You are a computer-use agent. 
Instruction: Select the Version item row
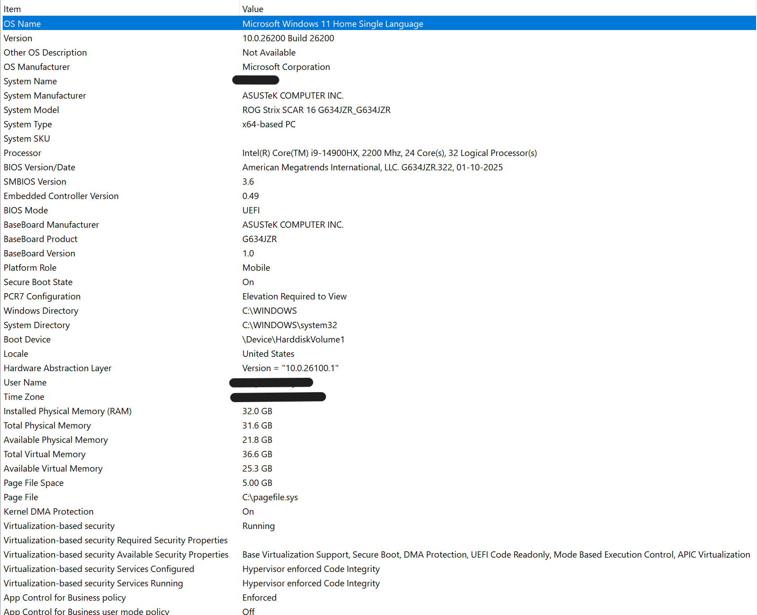coord(379,38)
